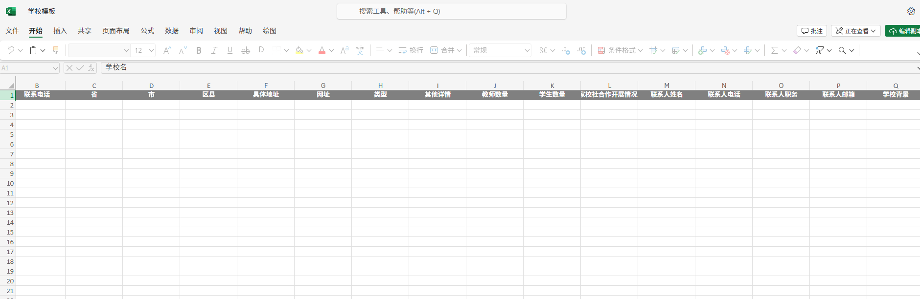Viewport: 920px width, 299px height.
Task: Click the Paste clipboard icon
Action: coord(33,50)
